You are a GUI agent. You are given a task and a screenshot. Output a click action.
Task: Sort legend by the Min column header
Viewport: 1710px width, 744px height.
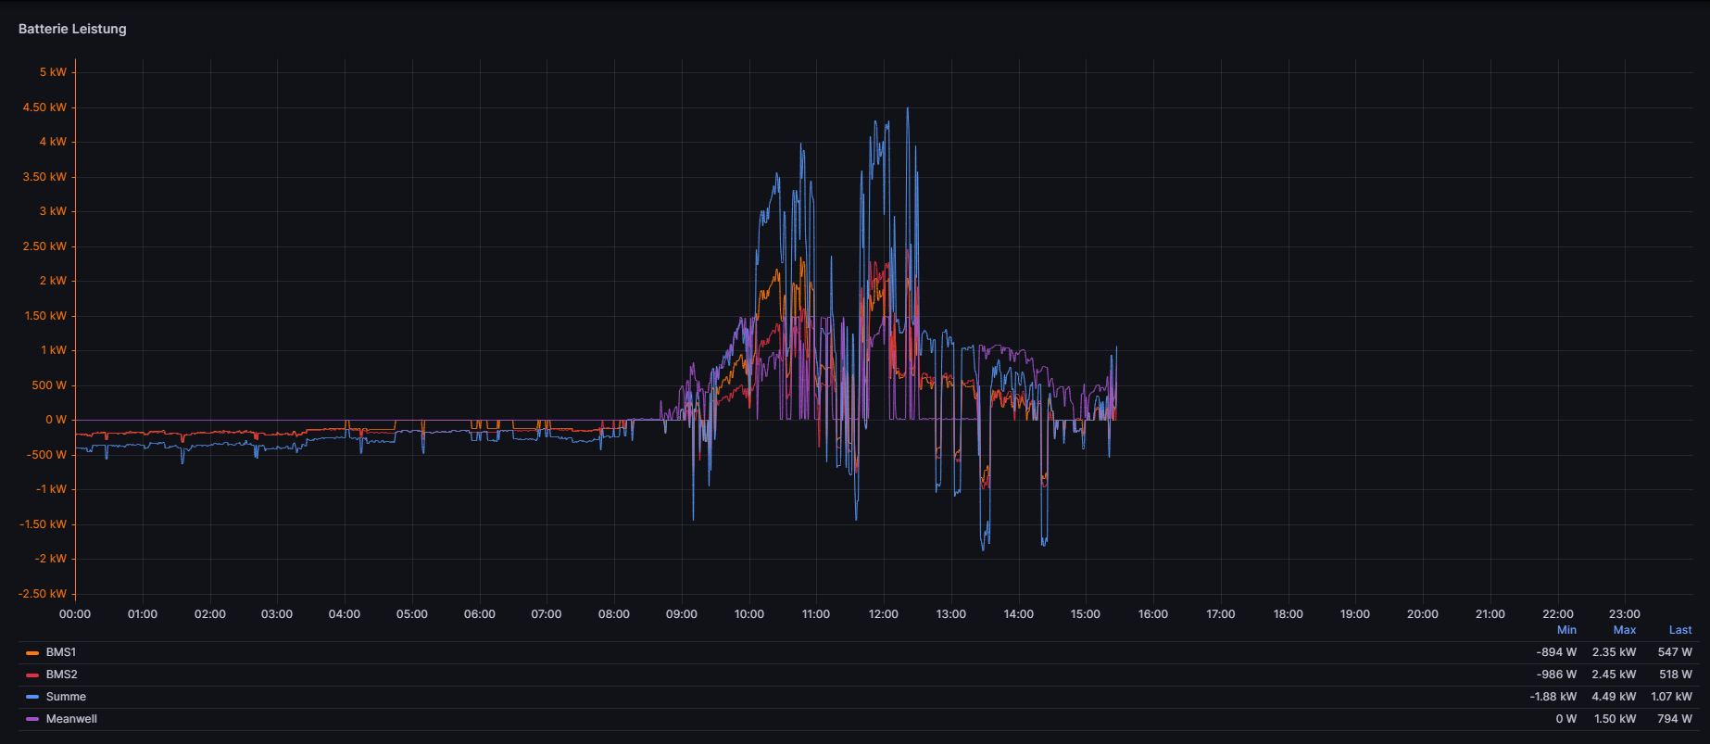pos(1566,630)
